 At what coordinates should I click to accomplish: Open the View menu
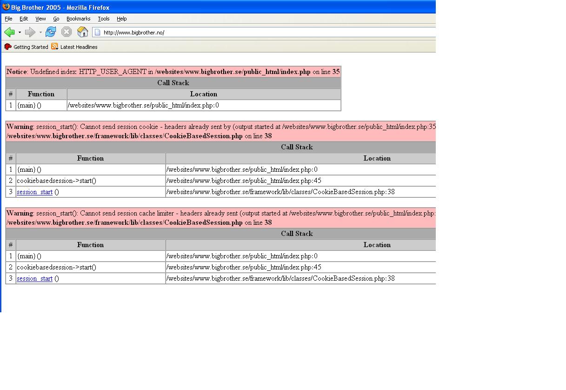[40, 19]
